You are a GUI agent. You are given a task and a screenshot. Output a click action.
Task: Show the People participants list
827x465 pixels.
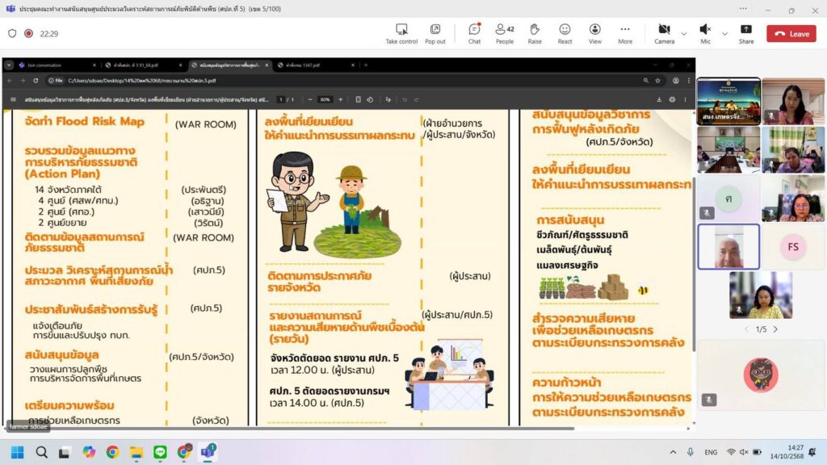coord(504,33)
